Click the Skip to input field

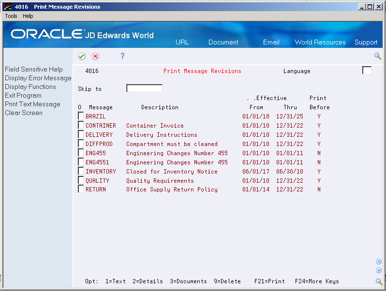pyautogui.click(x=144, y=88)
